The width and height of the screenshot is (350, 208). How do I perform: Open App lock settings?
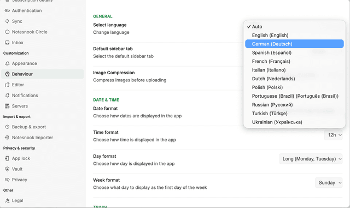click(43, 158)
